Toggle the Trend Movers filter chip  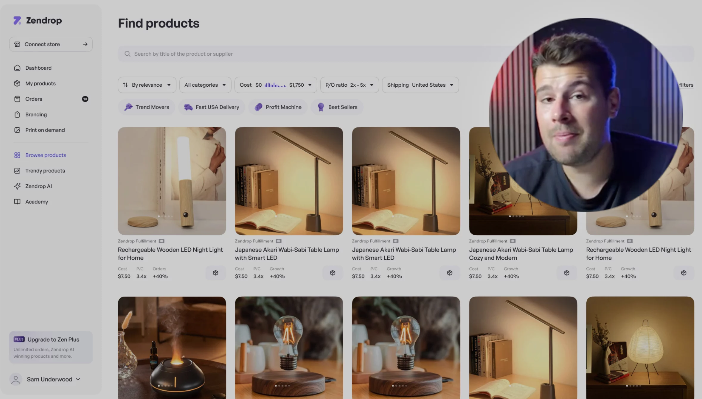pos(147,107)
